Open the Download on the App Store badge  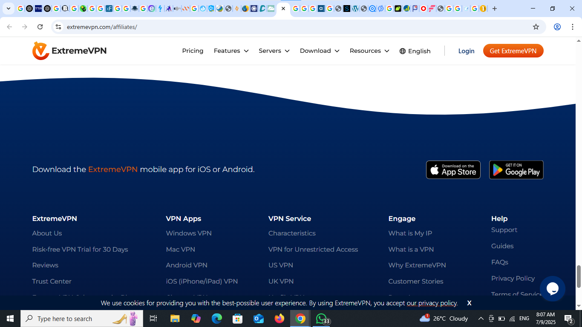click(453, 170)
